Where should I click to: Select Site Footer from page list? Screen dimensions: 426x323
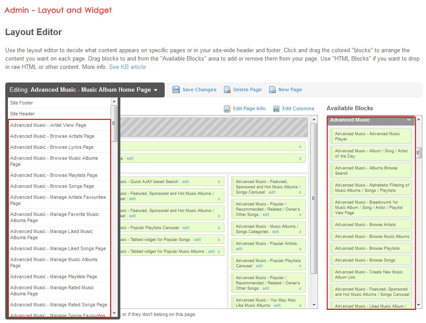[22, 103]
